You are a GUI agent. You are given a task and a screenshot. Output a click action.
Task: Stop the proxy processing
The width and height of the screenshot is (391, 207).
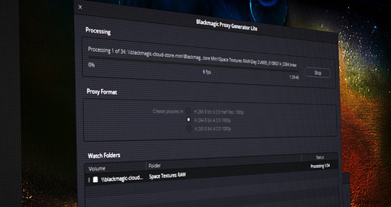[x=317, y=73]
